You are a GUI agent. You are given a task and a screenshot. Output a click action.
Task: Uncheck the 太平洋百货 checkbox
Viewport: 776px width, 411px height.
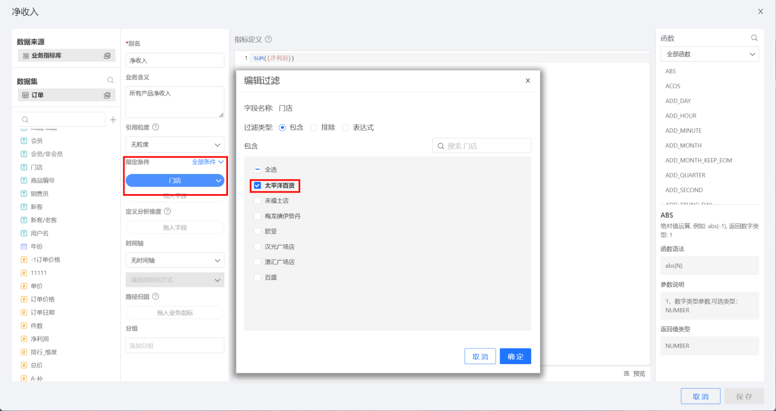pos(258,186)
